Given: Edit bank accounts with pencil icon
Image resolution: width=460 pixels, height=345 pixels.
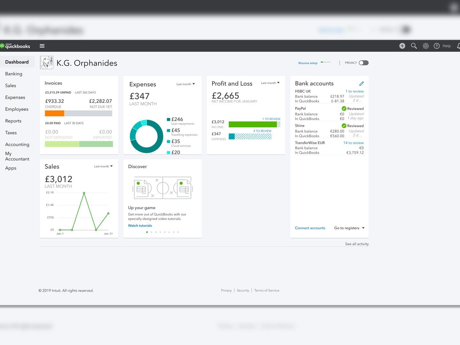Looking at the screenshot, I should tap(361, 84).
